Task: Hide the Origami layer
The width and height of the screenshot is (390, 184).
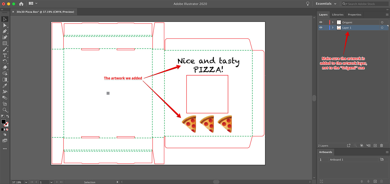Action: pyautogui.click(x=320, y=22)
